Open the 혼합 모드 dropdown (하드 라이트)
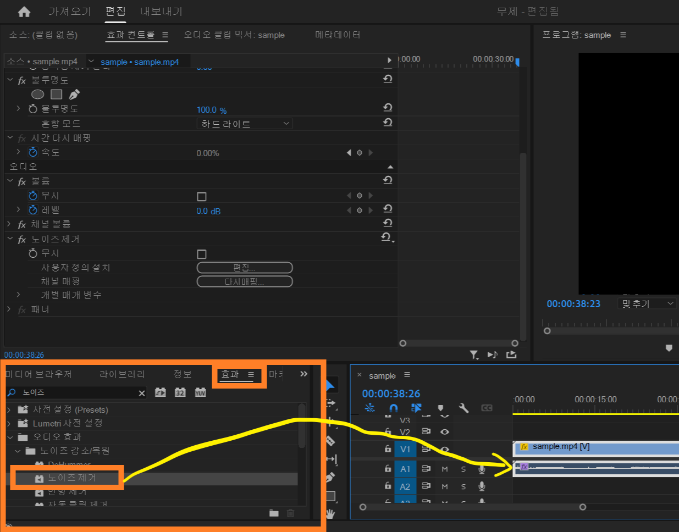 245,124
